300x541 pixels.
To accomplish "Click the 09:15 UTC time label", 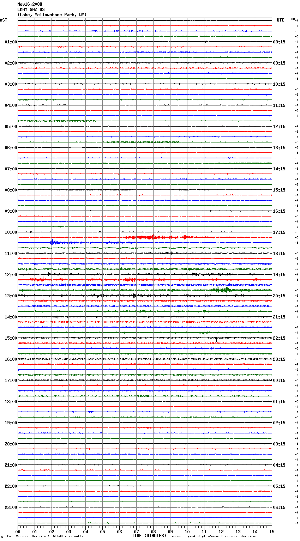I will [279, 63].
